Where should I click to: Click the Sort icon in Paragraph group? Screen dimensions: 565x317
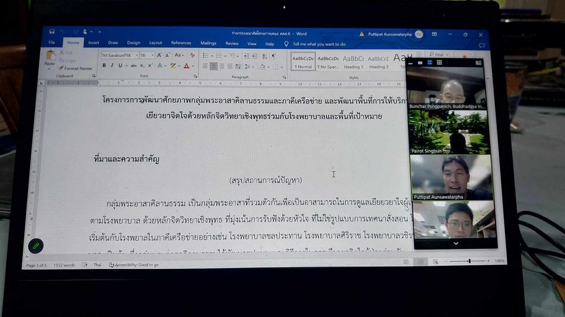(265, 56)
